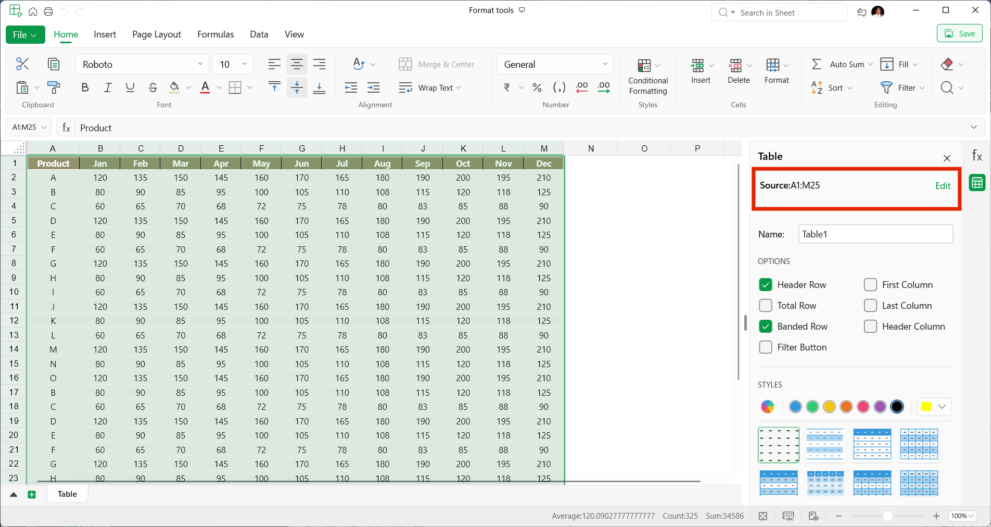The height and width of the screenshot is (527, 991).
Task: Enable the Filter Button checkbox
Action: coord(766,347)
